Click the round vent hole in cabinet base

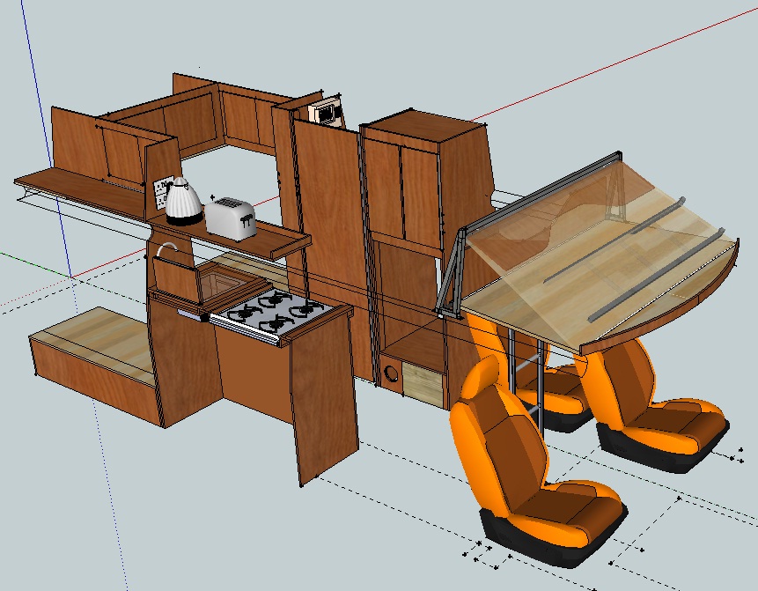coord(392,374)
